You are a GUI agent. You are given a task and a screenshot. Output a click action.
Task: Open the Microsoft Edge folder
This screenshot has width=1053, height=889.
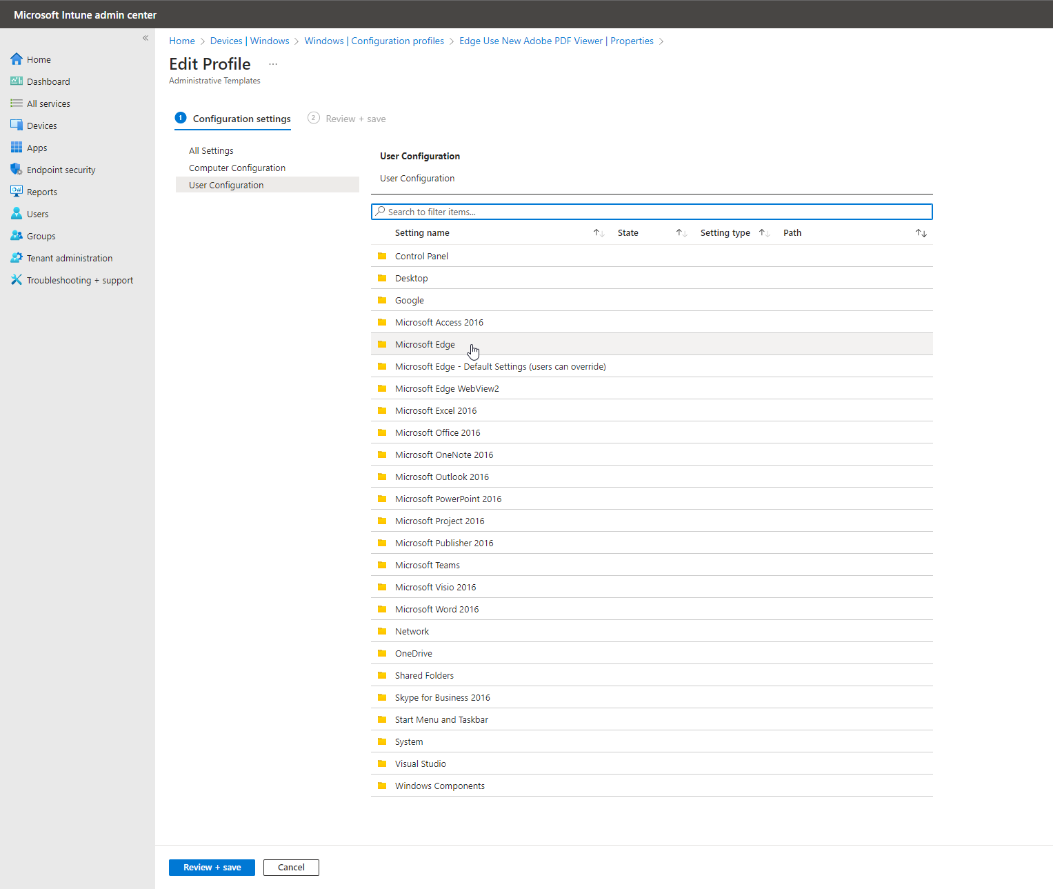point(425,344)
